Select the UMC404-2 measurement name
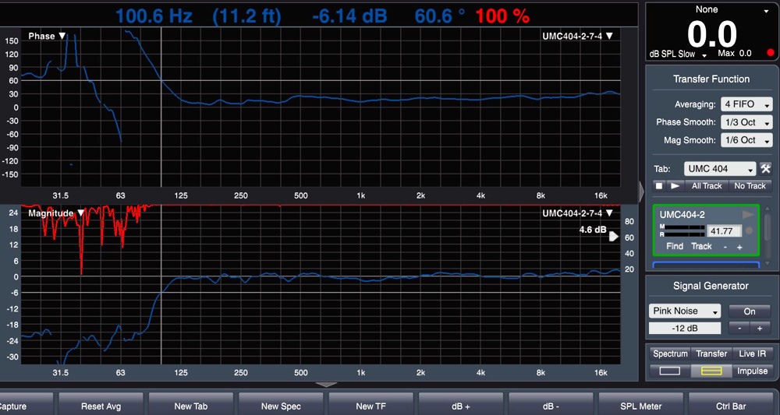This screenshot has height=415, width=780. coord(682,215)
